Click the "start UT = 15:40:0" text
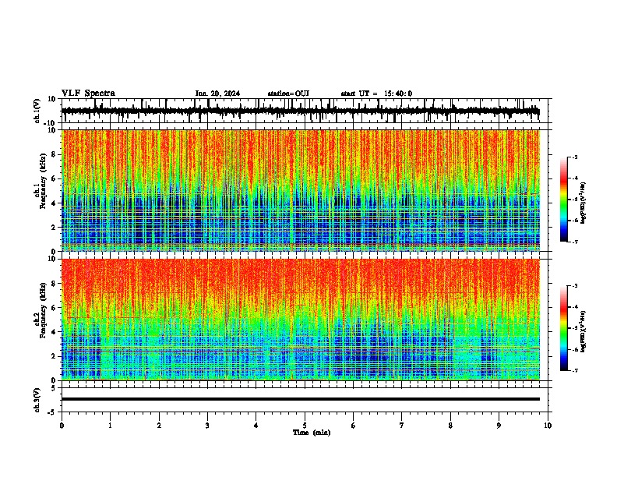 coord(376,94)
